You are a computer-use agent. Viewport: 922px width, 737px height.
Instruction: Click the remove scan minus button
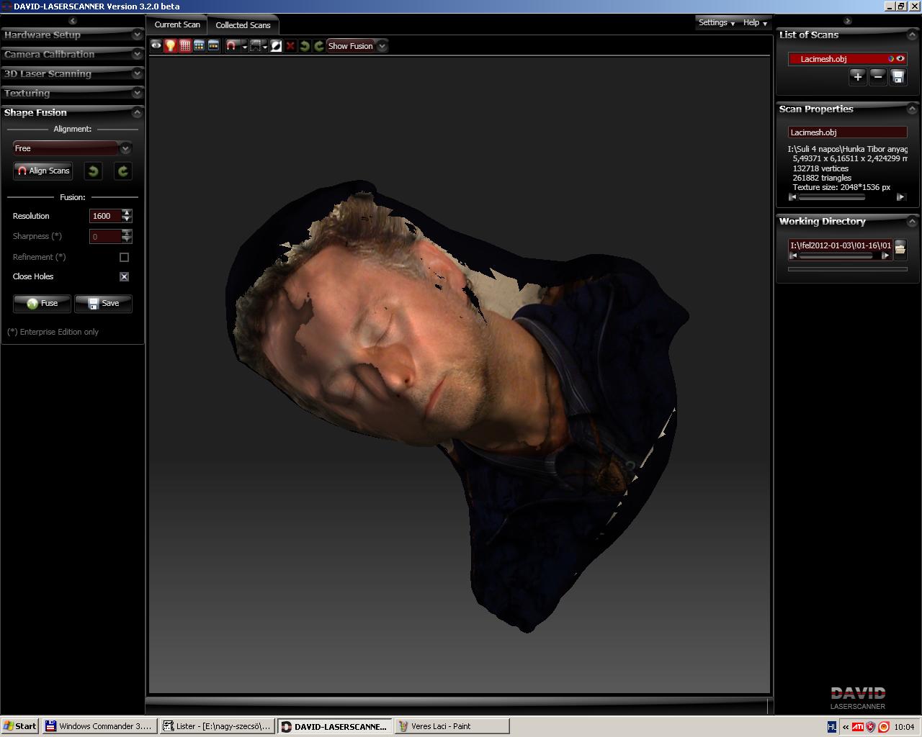point(877,77)
